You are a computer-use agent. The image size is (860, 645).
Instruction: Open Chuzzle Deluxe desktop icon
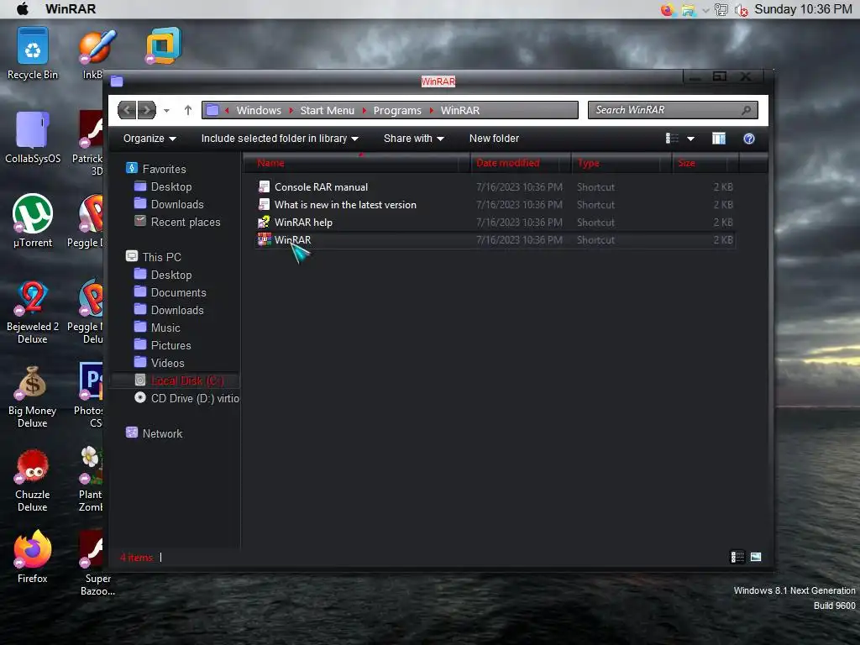click(x=33, y=480)
